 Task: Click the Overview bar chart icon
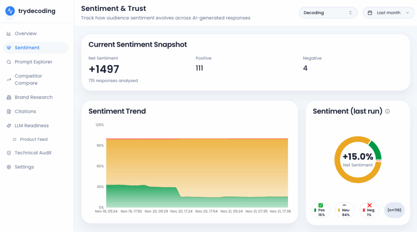9,34
